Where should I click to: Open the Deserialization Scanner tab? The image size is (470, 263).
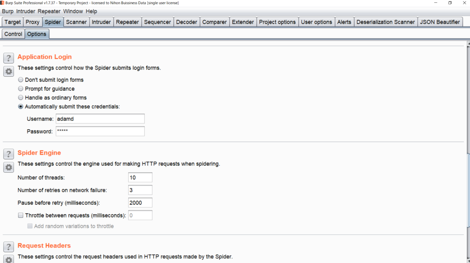385,22
